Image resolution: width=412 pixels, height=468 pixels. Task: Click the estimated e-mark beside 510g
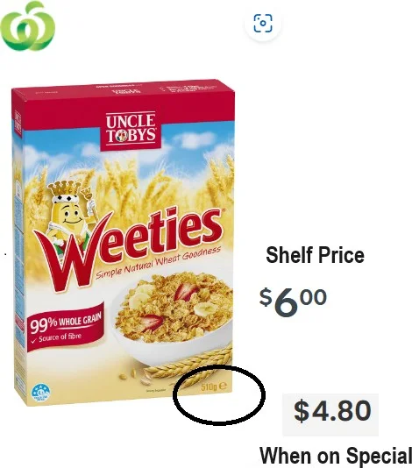pos(223,386)
